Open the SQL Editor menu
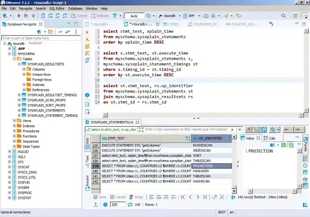310x217 pixels. tap(57, 9)
